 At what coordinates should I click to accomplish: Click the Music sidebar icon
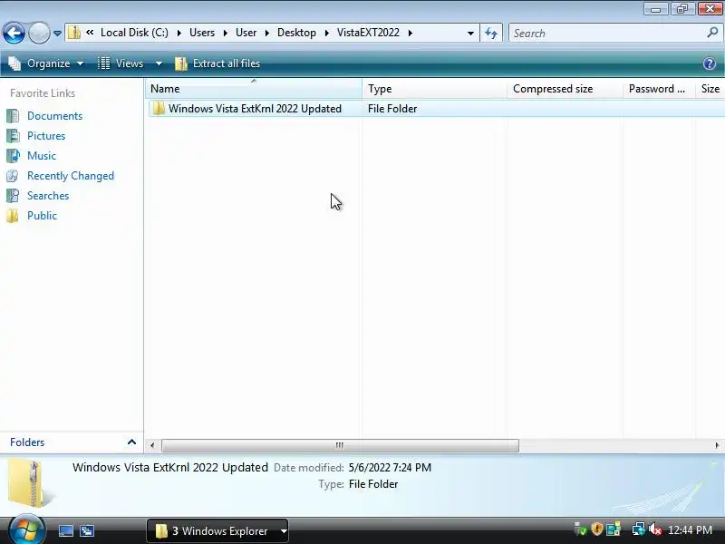13,155
